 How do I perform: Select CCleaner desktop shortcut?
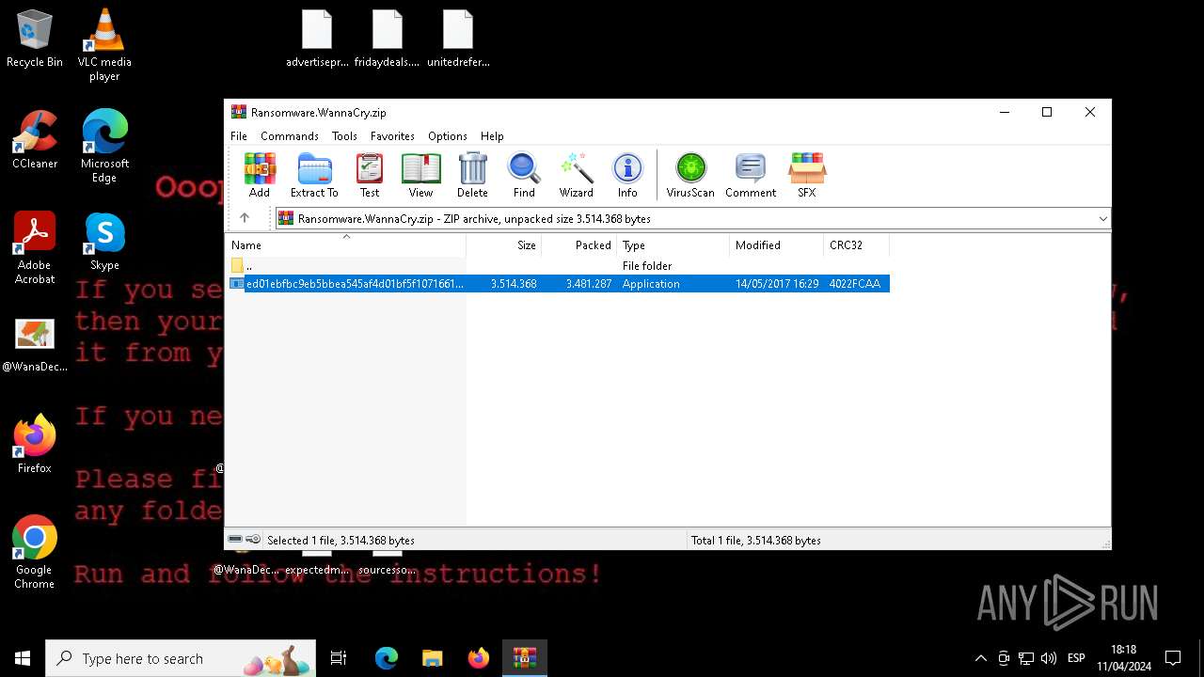pyautogui.click(x=35, y=140)
